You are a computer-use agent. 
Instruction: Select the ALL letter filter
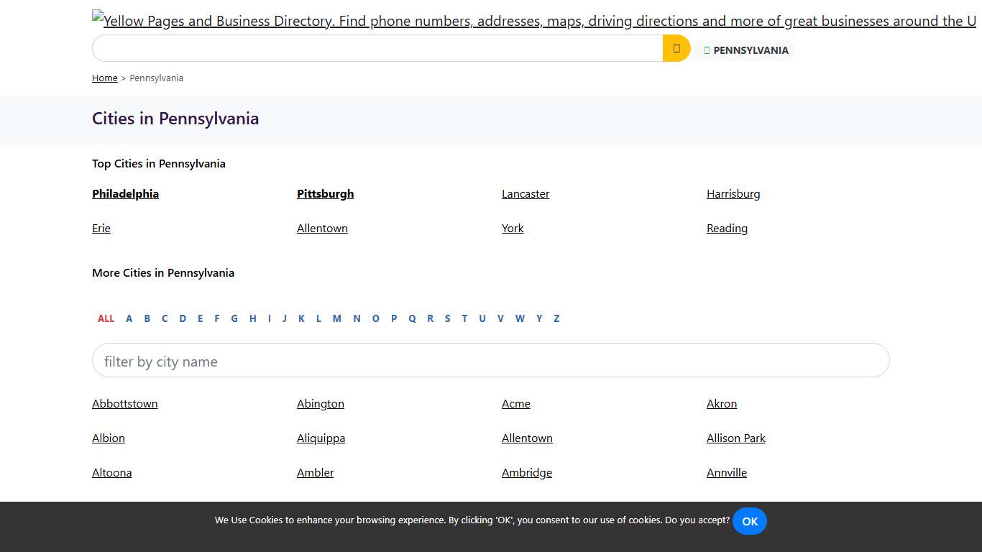[106, 318]
